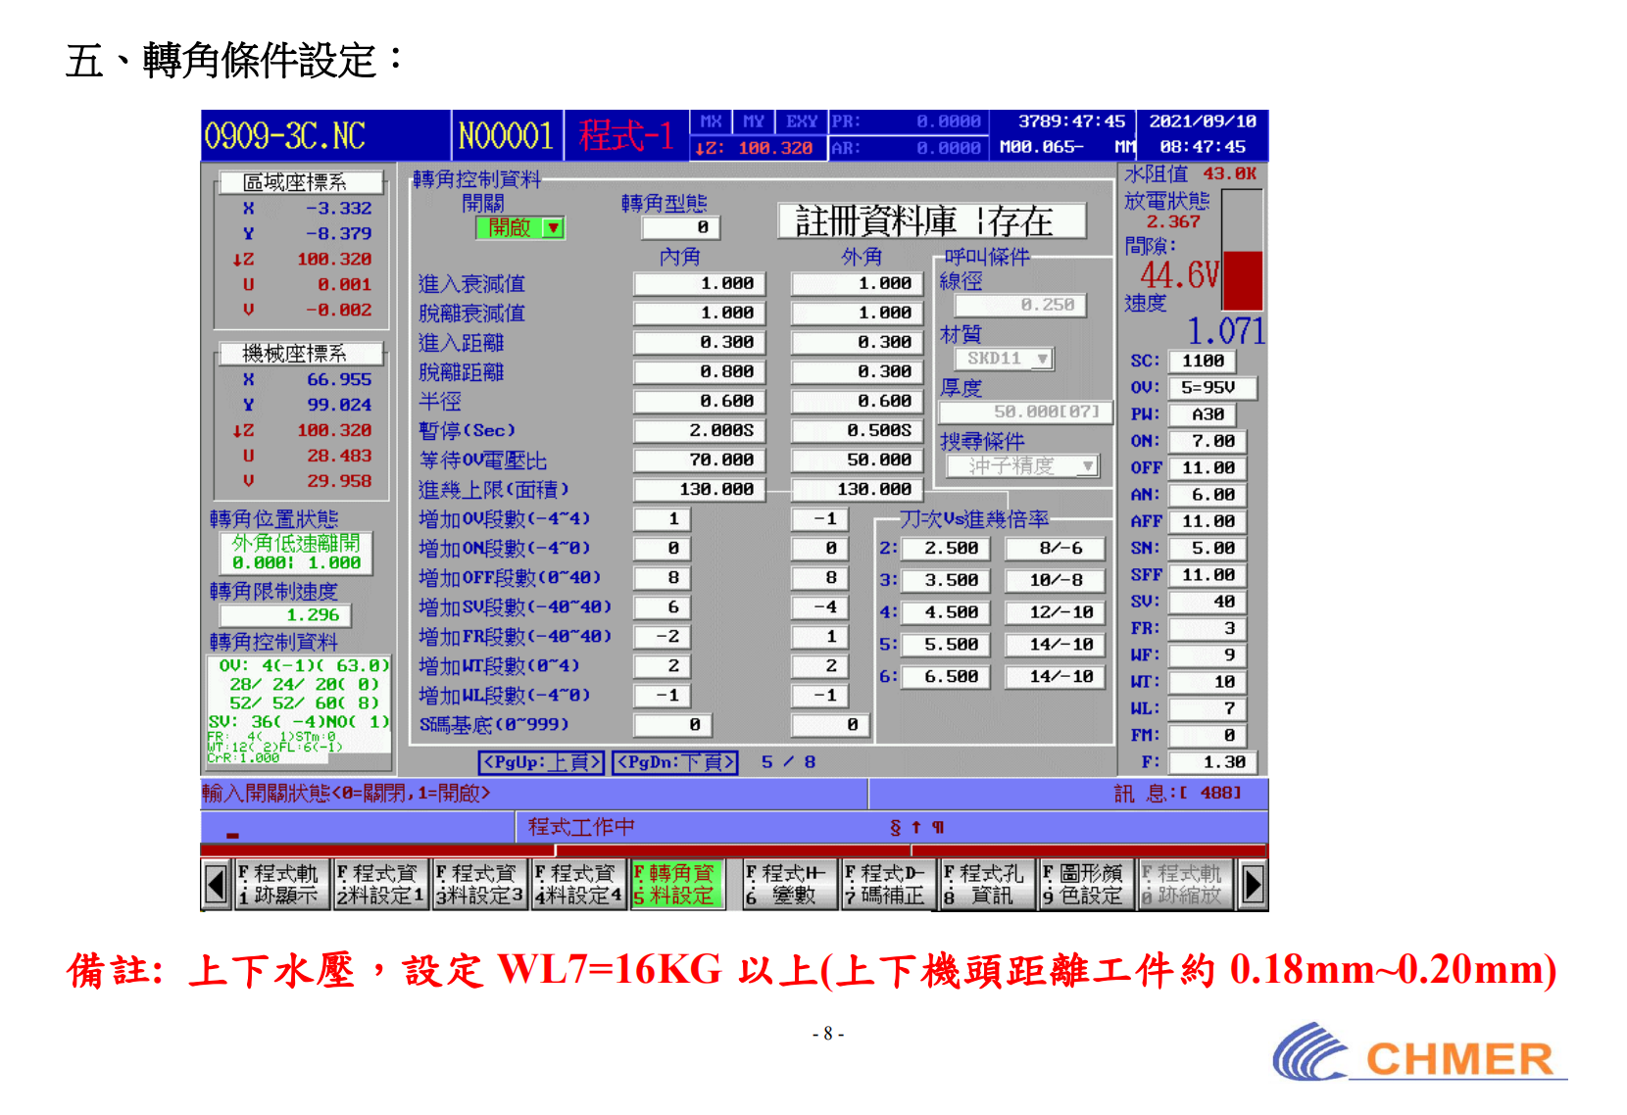Click the 內角 增加WT段數 2 field
This screenshot has height=1115, width=1627.
[662, 666]
